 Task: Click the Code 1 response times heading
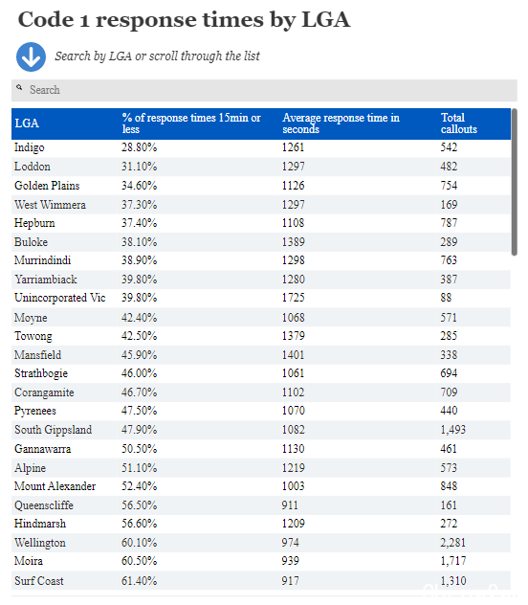184,20
